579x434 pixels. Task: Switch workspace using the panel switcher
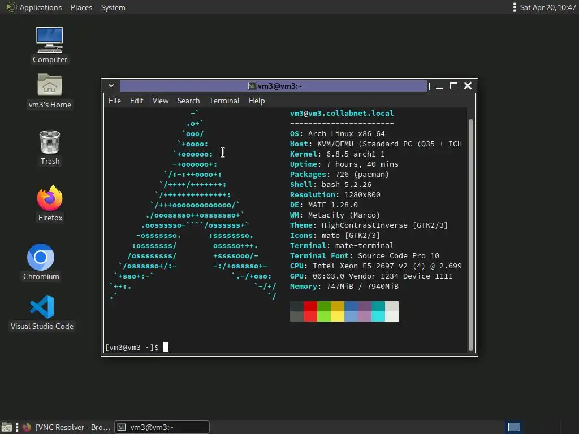point(514,427)
